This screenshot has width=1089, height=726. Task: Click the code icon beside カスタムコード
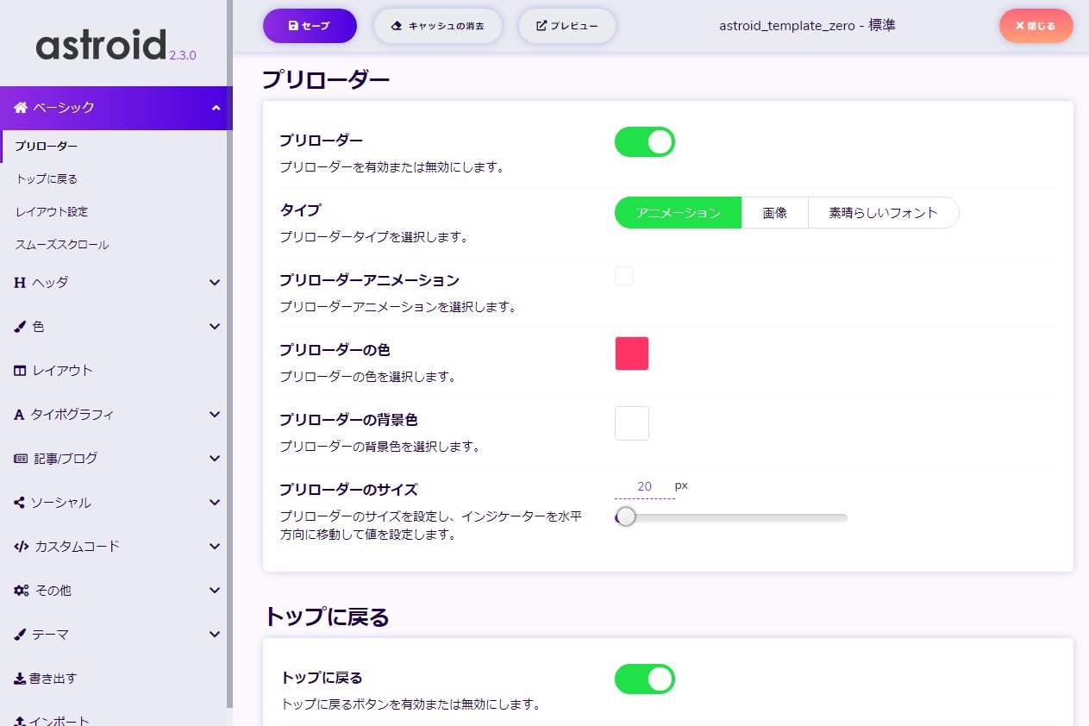pyautogui.click(x=22, y=547)
